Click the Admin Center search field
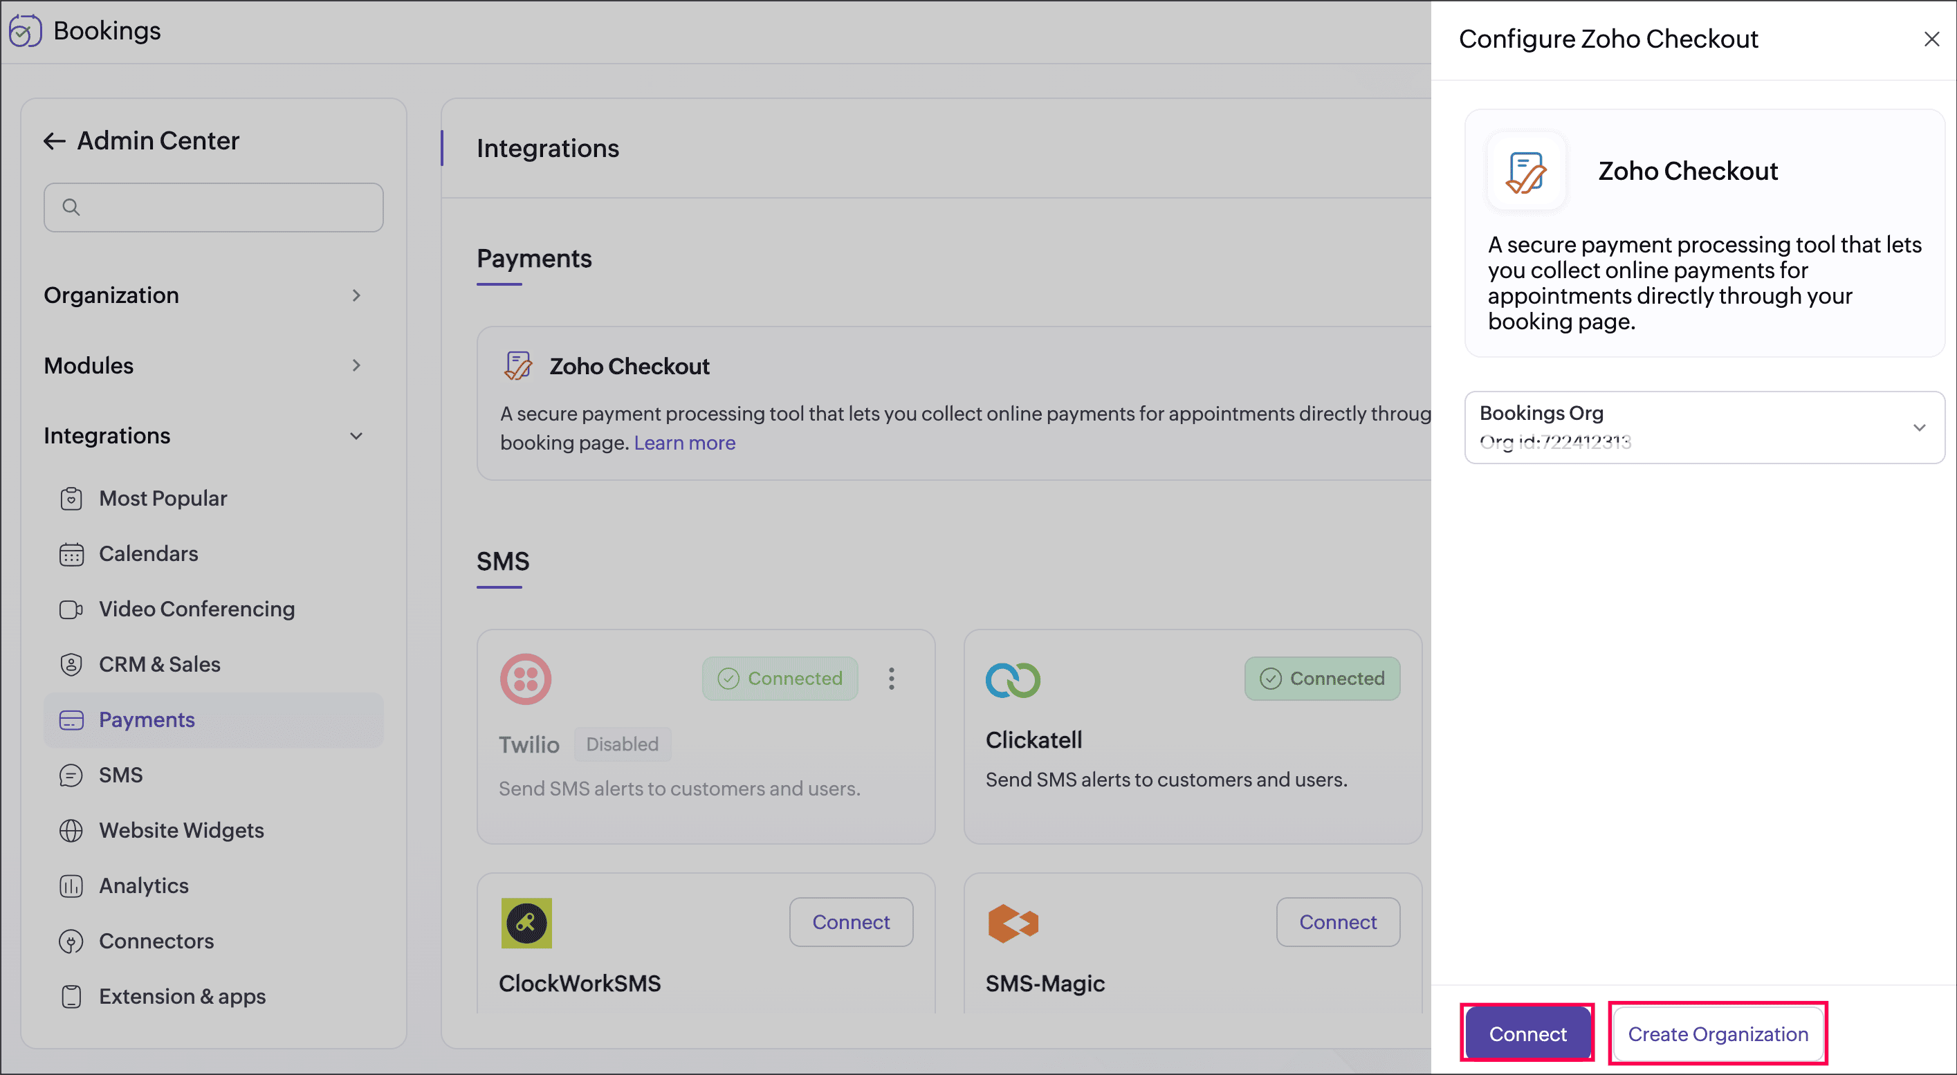This screenshot has width=1957, height=1075. pos(214,208)
